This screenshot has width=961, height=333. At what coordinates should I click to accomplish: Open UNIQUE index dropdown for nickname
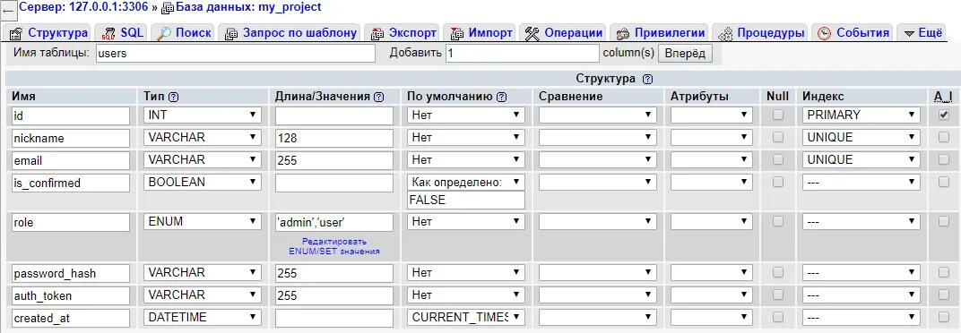tap(861, 138)
